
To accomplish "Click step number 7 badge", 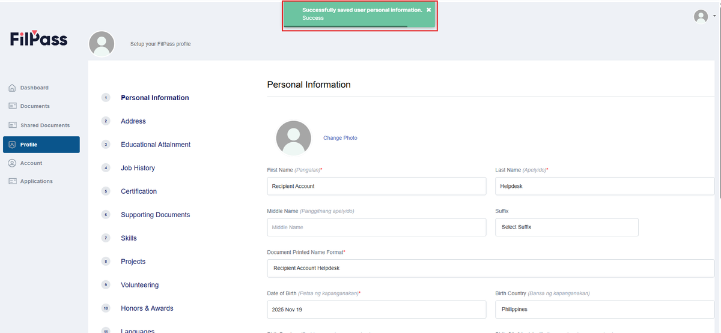I will click(x=106, y=238).
